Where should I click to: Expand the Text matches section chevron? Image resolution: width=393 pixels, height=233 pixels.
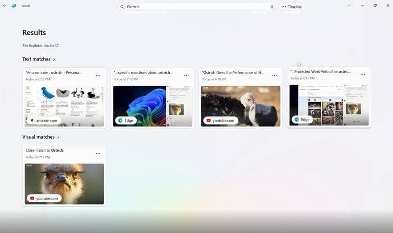pos(54,60)
